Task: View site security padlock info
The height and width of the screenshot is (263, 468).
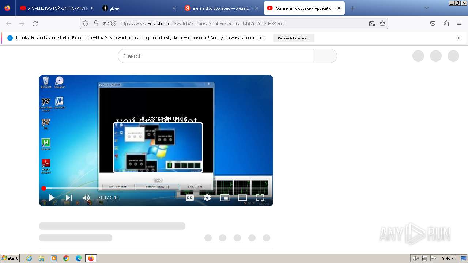Action: [x=96, y=23]
